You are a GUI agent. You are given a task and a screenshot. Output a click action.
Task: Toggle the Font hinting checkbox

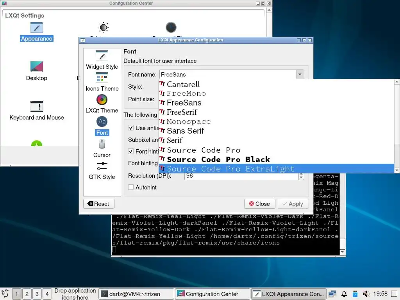coord(131,151)
